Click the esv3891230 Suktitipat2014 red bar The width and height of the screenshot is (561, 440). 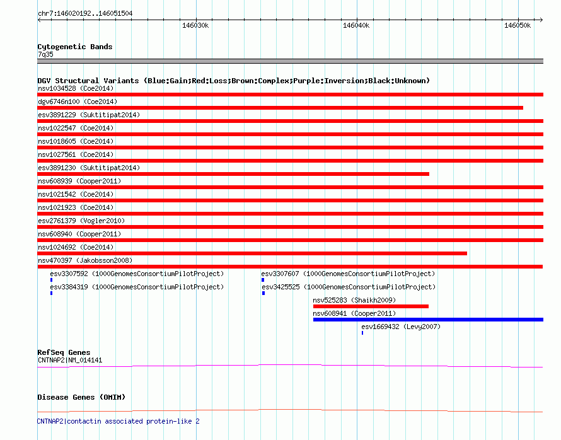(x=233, y=174)
